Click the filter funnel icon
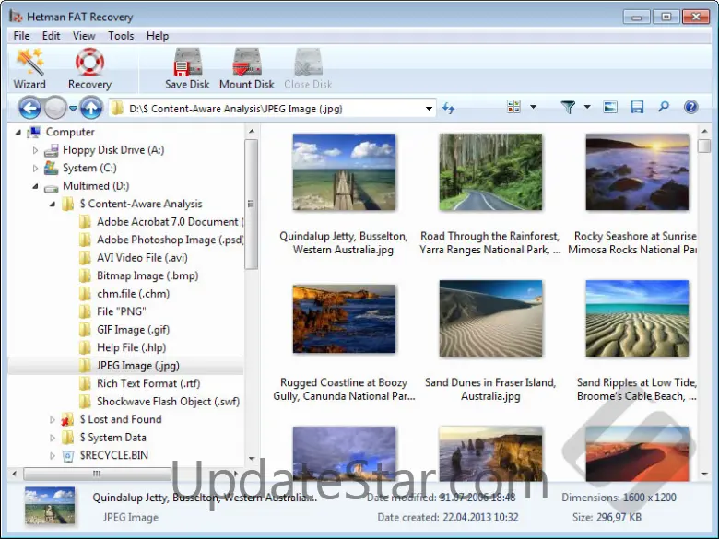 [568, 108]
